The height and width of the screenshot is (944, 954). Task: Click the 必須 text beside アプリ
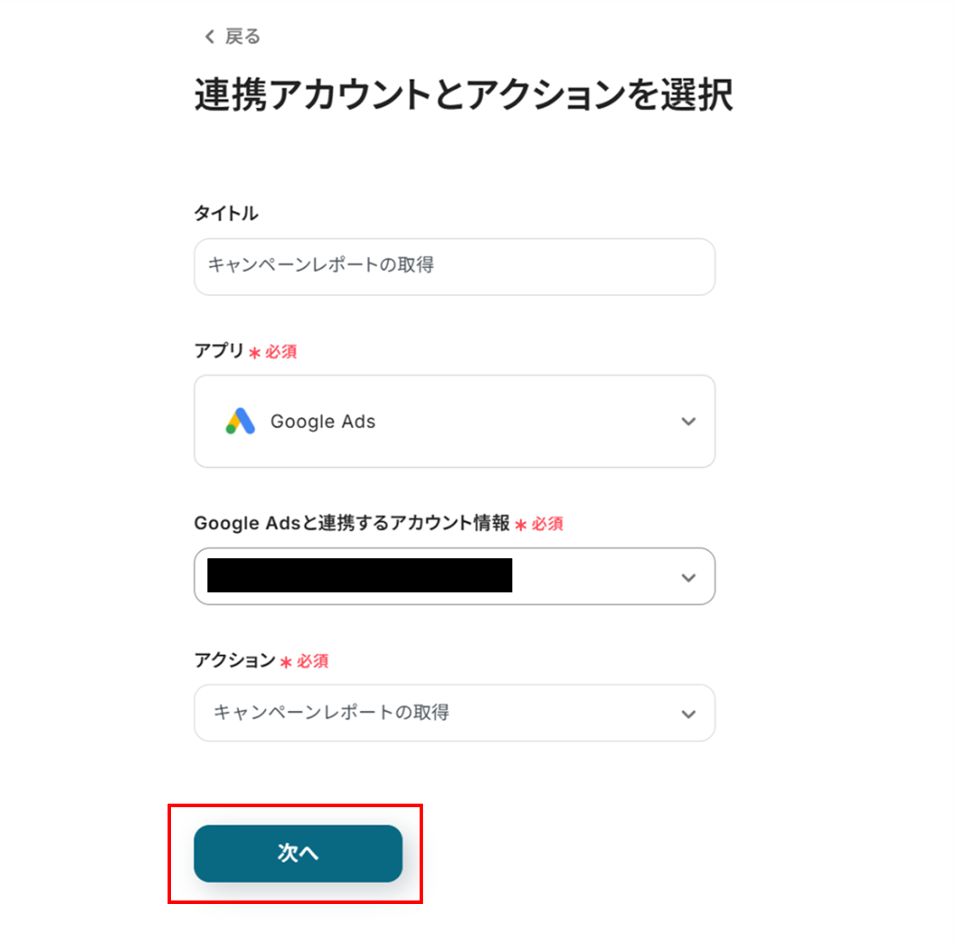[x=281, y=352]
